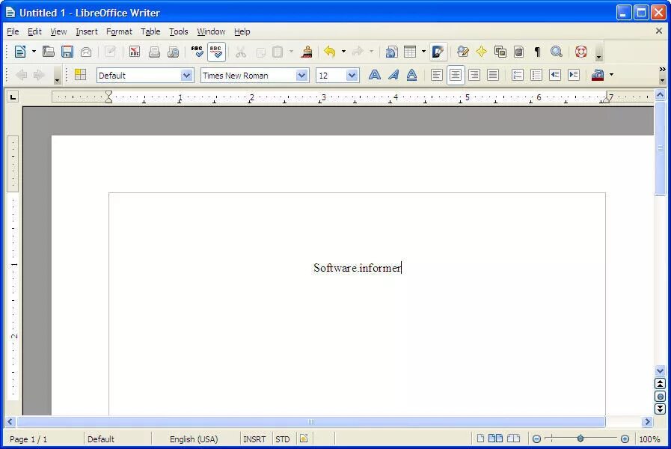Print the file directly via printer icon
This screenshot has height=449, width=671.
point(154,52)
